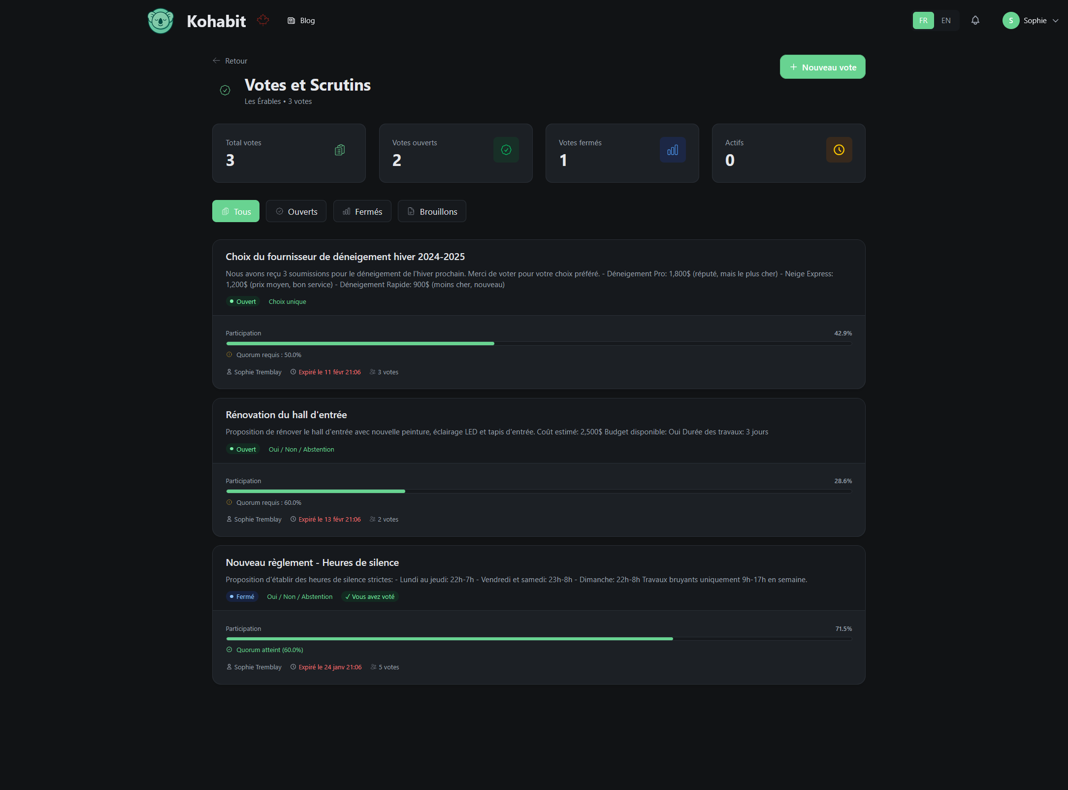Open the Blog menu item
The width and height of the screenshot is (1068, 790).
[301, 20]
